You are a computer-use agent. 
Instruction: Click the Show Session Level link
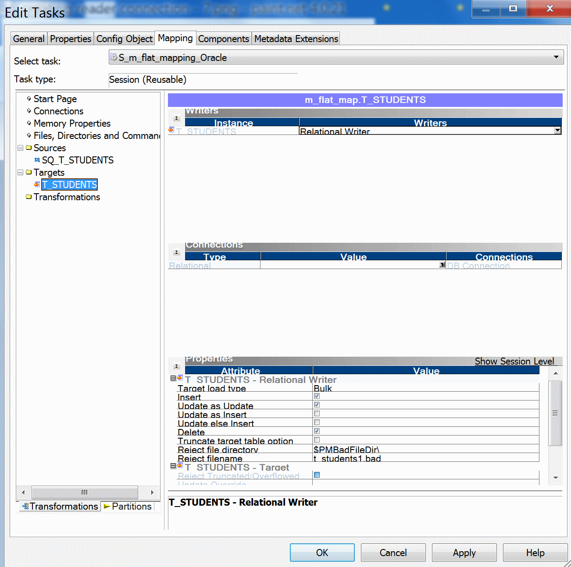(x=514, y=361)
